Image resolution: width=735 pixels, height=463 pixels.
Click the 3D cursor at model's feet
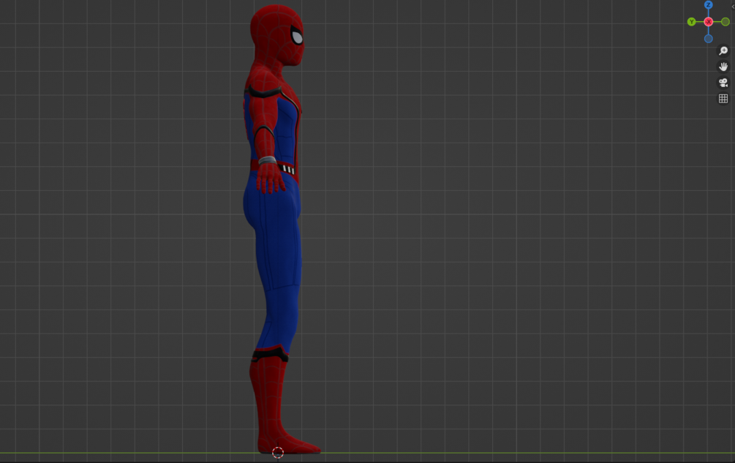point(278,453)
